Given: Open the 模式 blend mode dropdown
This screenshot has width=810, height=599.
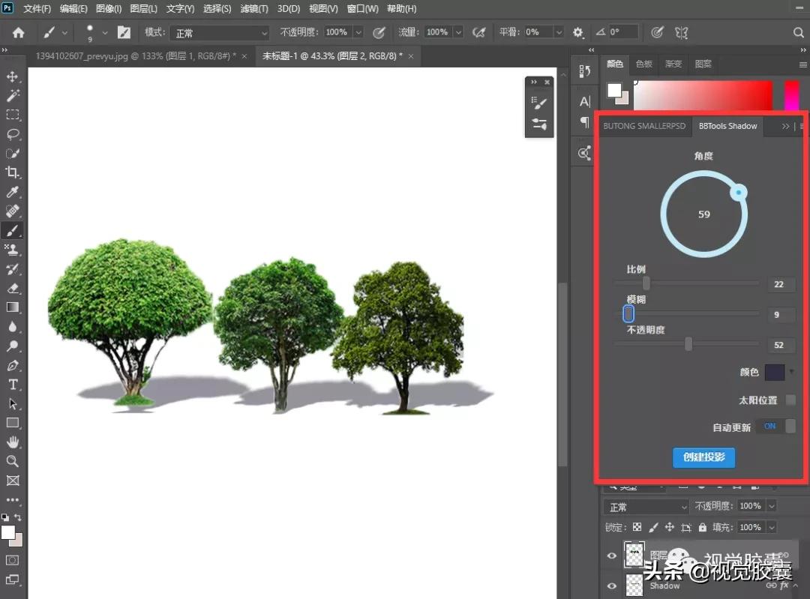Looking at the screenshot, I should 219,33.
